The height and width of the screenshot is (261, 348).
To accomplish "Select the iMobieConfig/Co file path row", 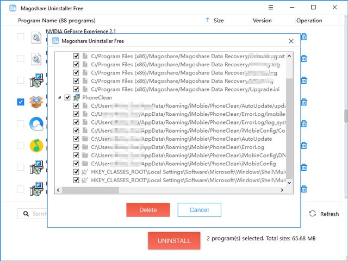I will pos(188,130).
